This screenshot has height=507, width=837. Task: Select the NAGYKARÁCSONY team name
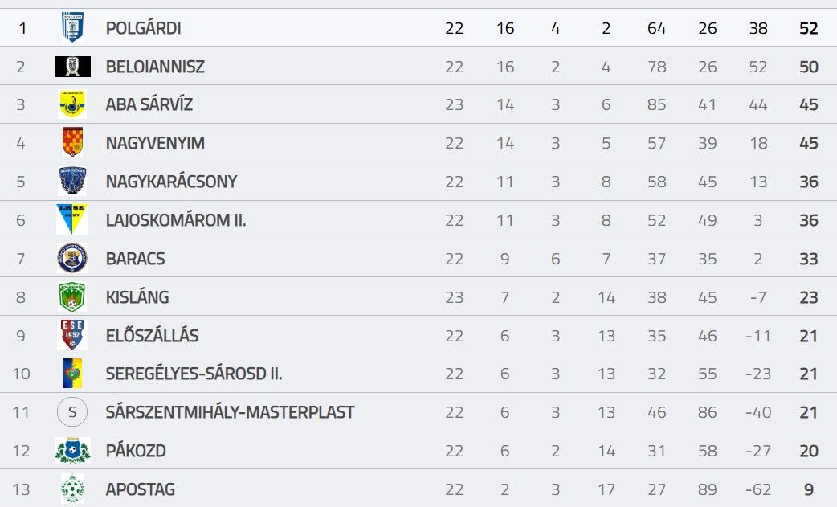pyautogui.click(x=171, y=182)
